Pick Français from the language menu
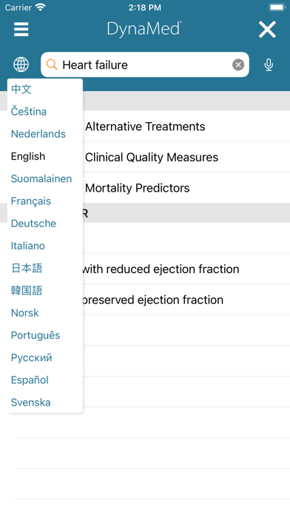Image resolution: width=290 pixels, height=515 pixels. (x=31, y=201)
